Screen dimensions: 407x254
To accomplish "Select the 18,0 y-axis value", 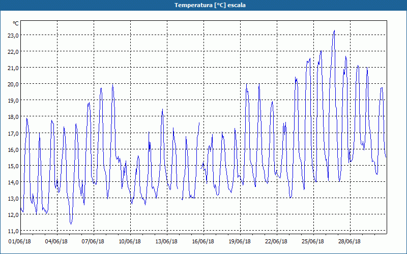I will pos(13,117).
